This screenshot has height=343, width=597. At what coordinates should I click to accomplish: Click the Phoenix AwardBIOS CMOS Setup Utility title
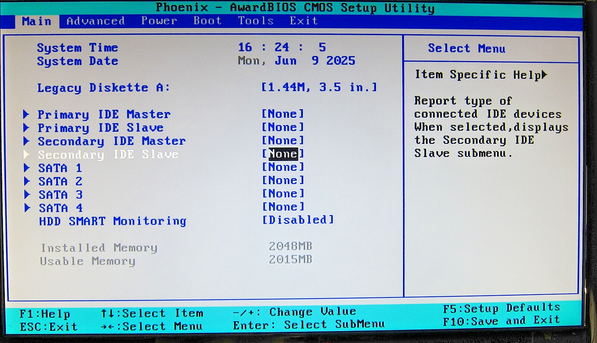point(295,8)
